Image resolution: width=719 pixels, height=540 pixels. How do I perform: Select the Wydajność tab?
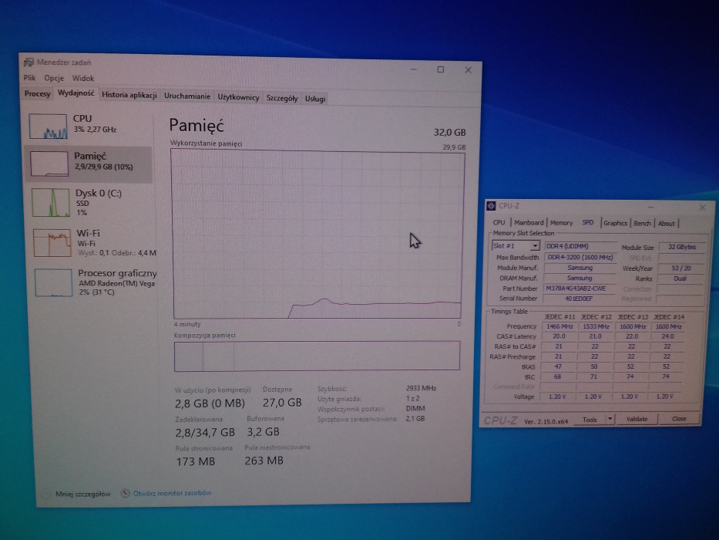coord(76,93)
